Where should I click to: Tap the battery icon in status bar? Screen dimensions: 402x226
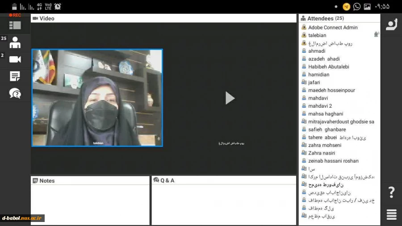tap(14, 6)
